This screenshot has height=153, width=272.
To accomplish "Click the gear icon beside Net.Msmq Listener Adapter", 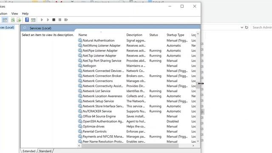I will point(80,45).
